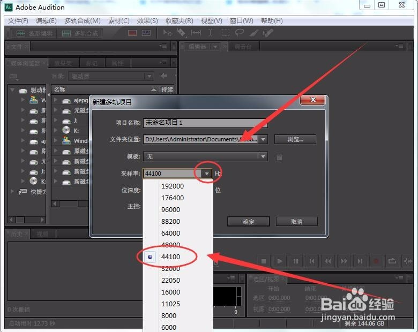Open the 编辑器 tab dropdown arrow
Screen dimensions: 418x332
click(215, 47)
